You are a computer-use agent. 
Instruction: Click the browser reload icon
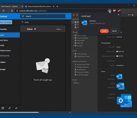pos(4,11)
